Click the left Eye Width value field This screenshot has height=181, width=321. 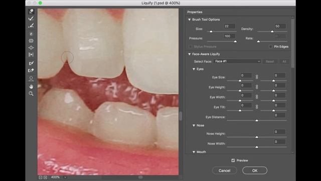(x=246, y=95)
